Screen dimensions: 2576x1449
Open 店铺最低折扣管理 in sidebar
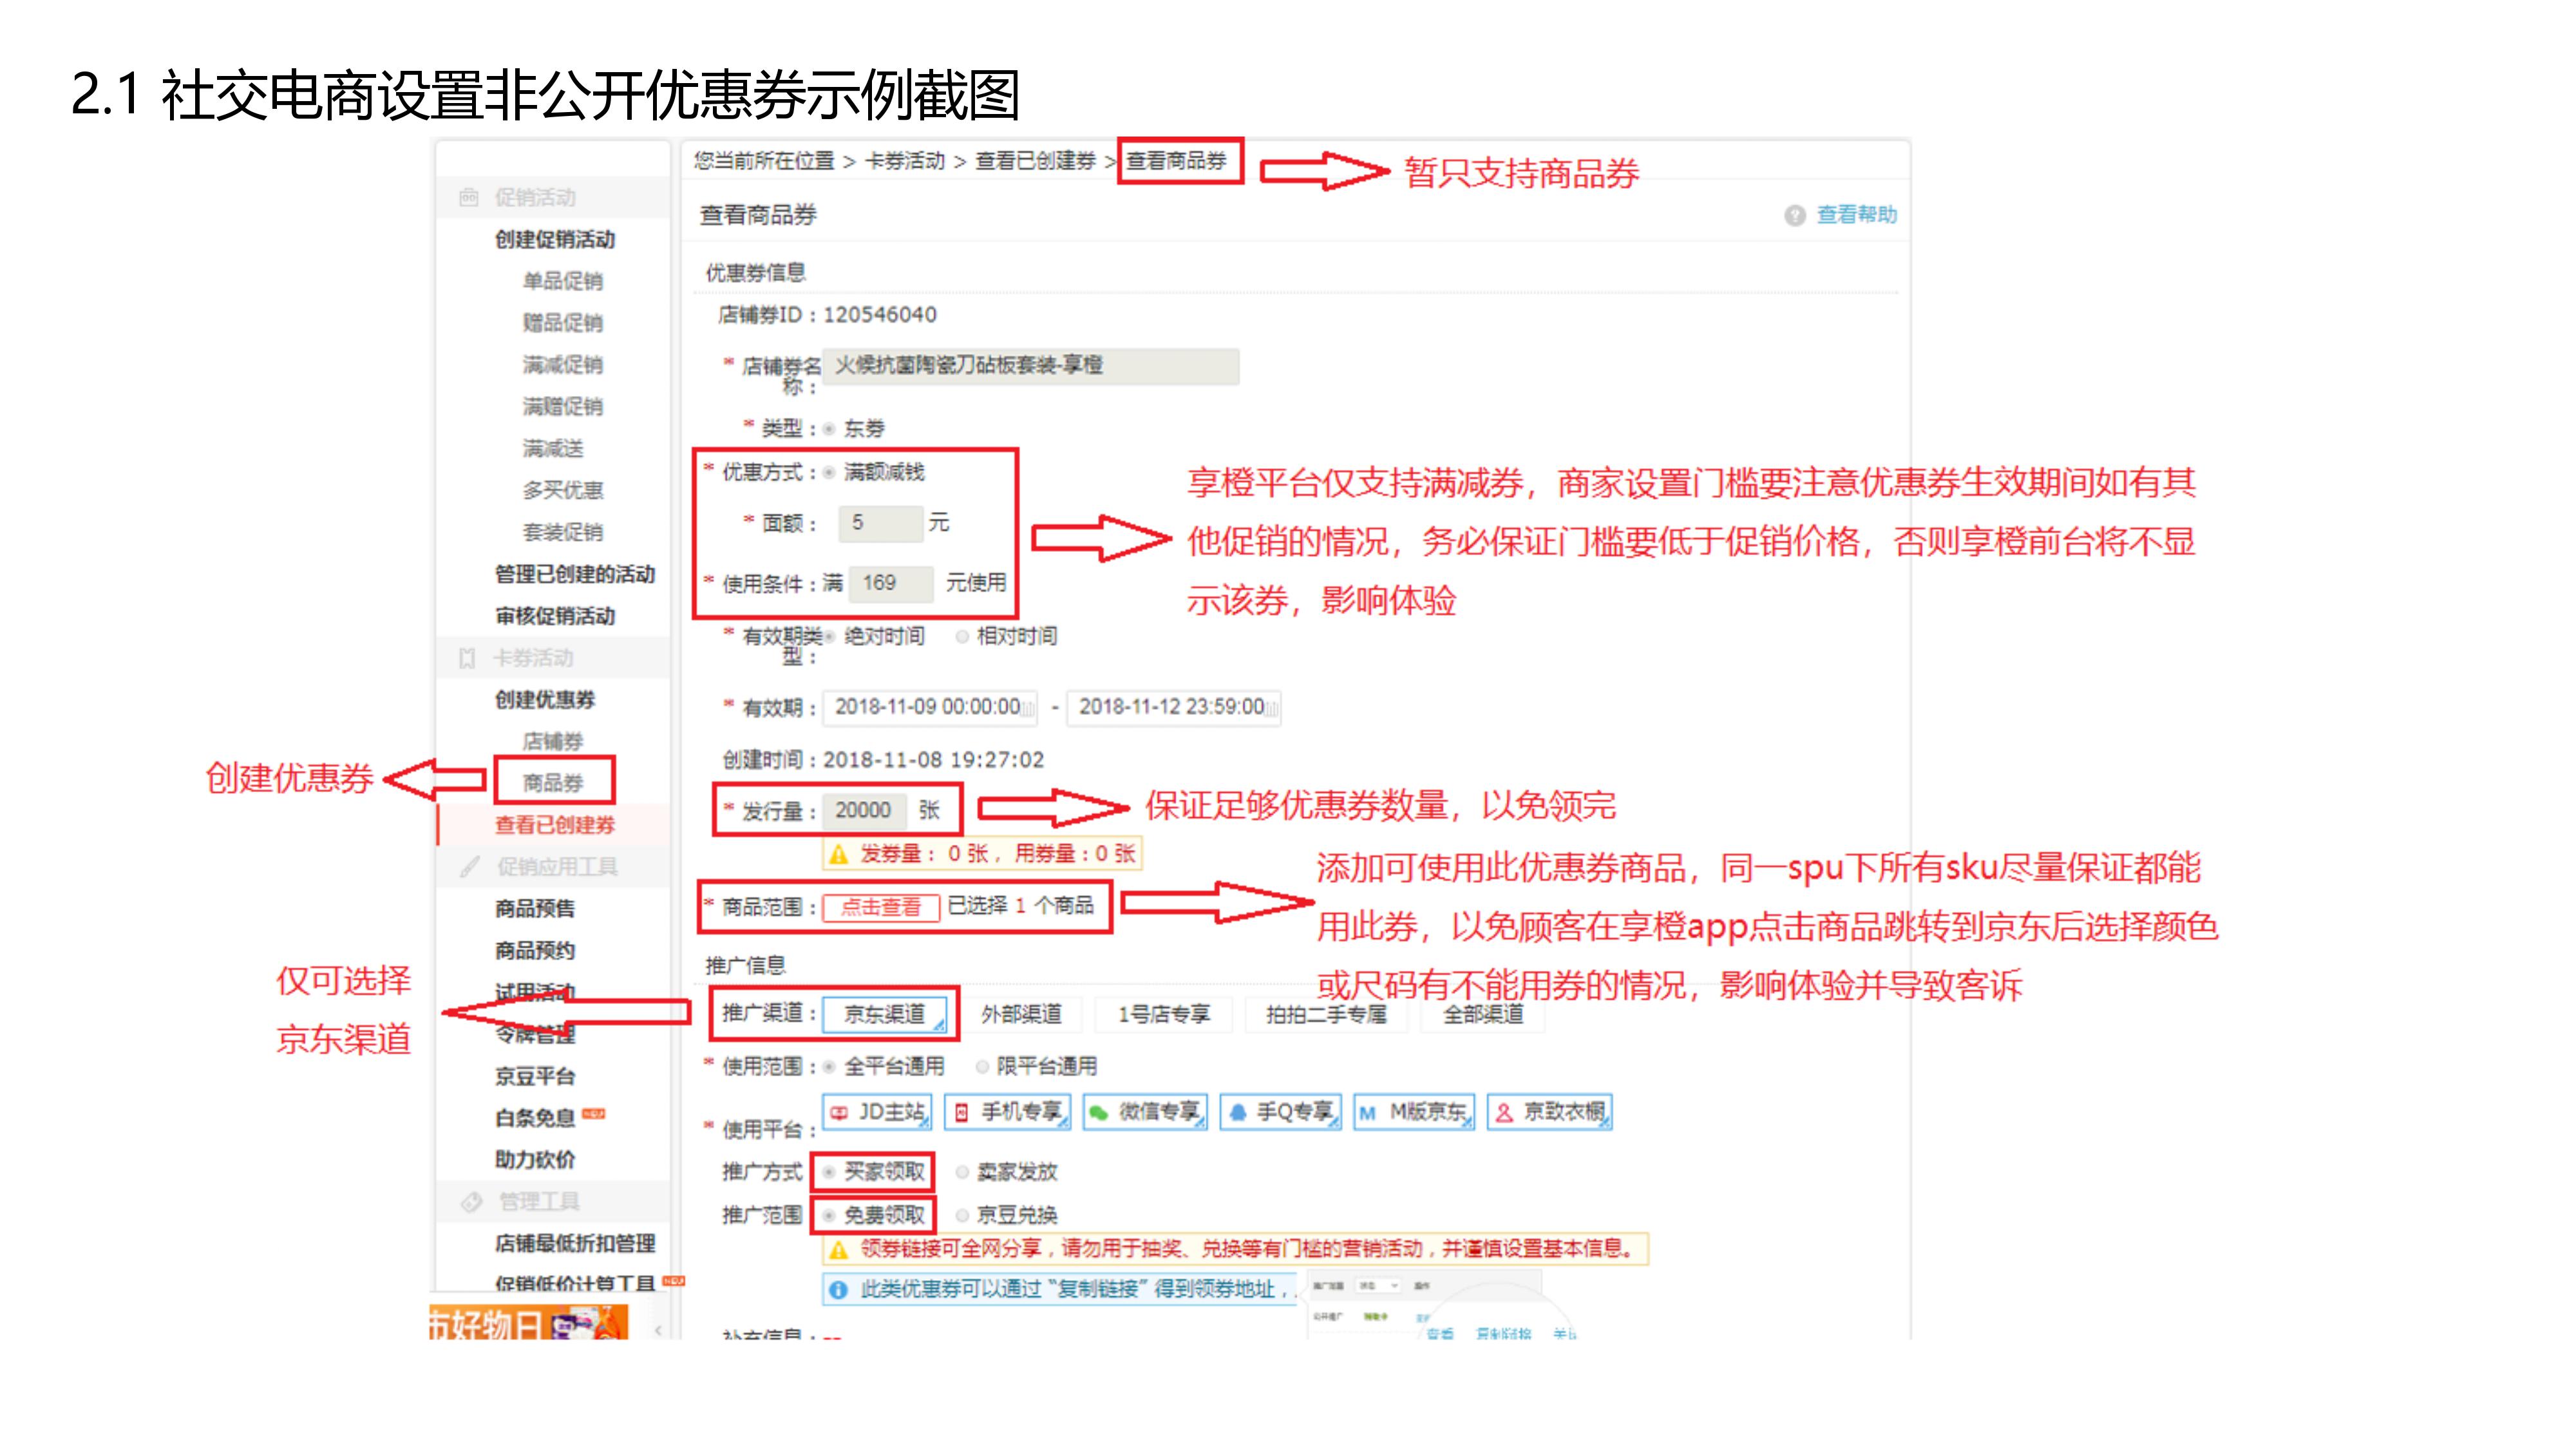point(575,1244)
